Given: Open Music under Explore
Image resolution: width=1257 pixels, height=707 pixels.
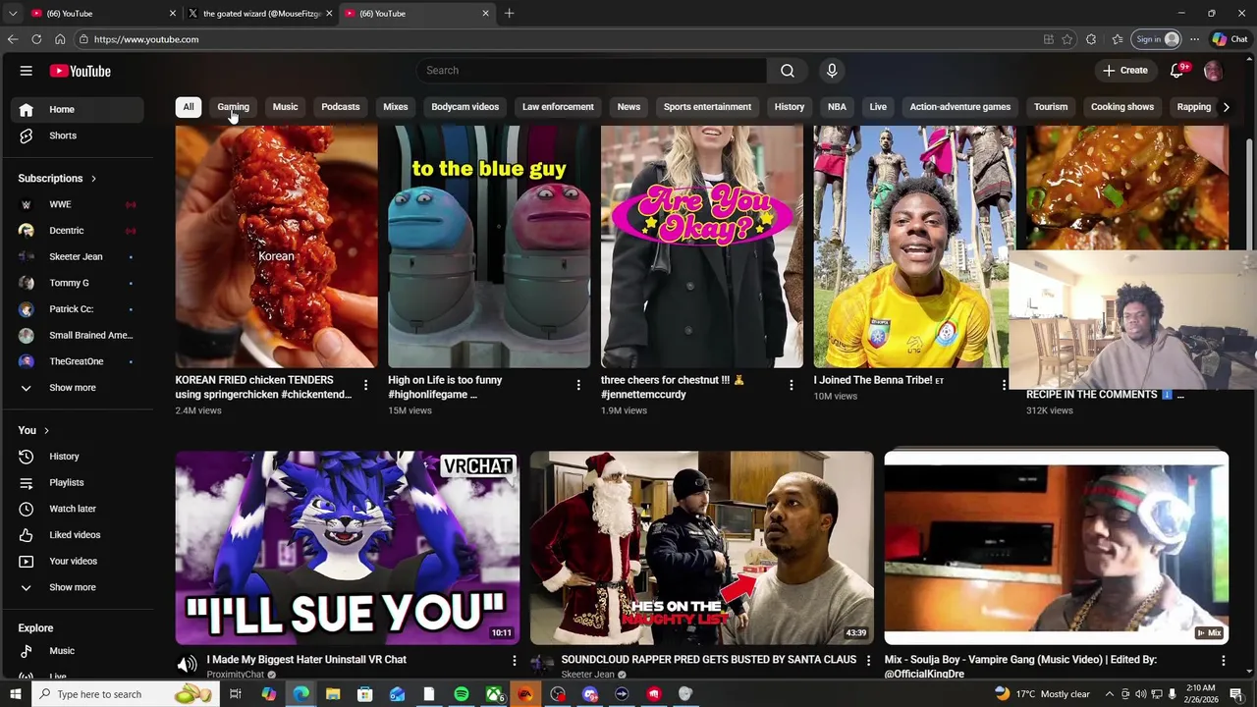Looking at the screenshot, I should (77, 651).
